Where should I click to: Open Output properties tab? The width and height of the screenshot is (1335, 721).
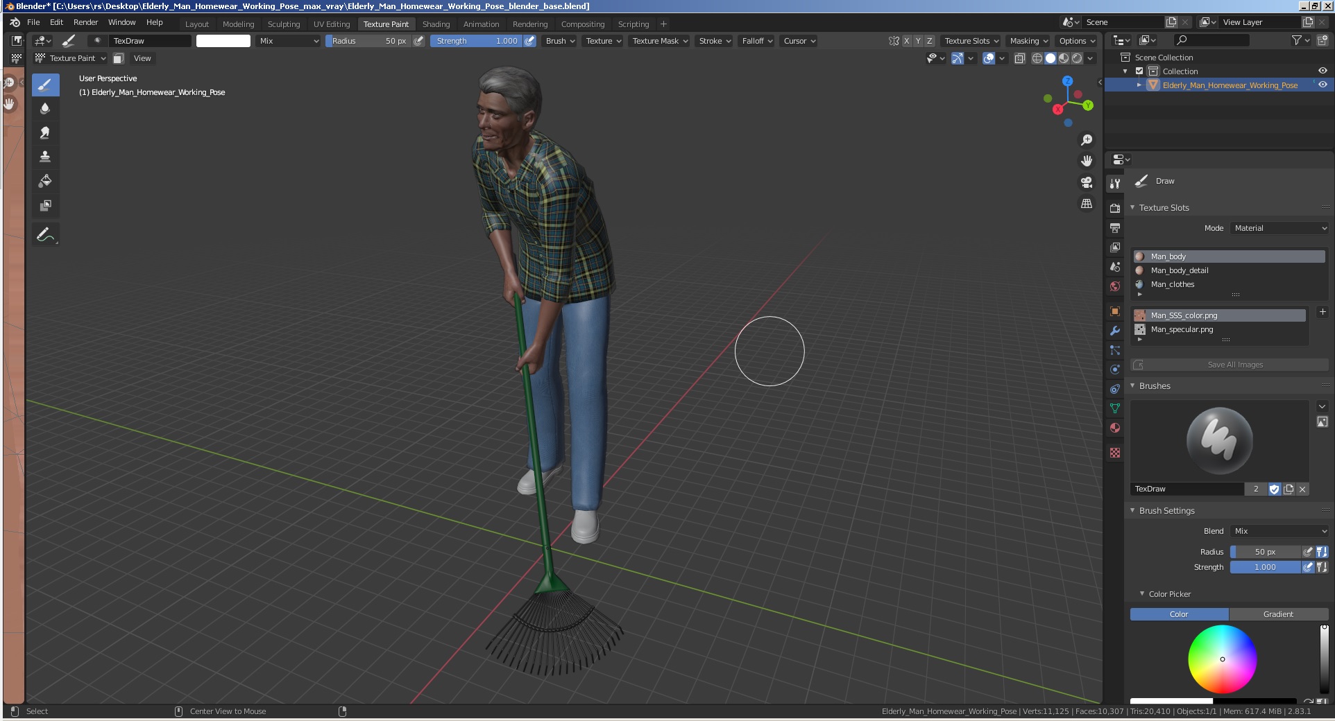coord(1115,227)
